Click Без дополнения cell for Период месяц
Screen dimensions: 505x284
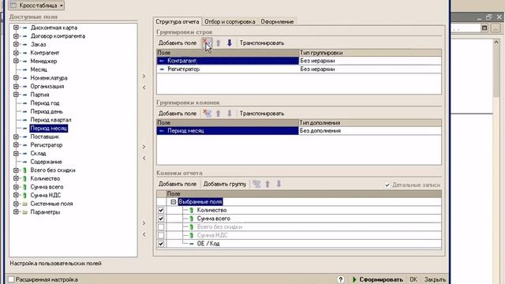click(x=370, y=131)
